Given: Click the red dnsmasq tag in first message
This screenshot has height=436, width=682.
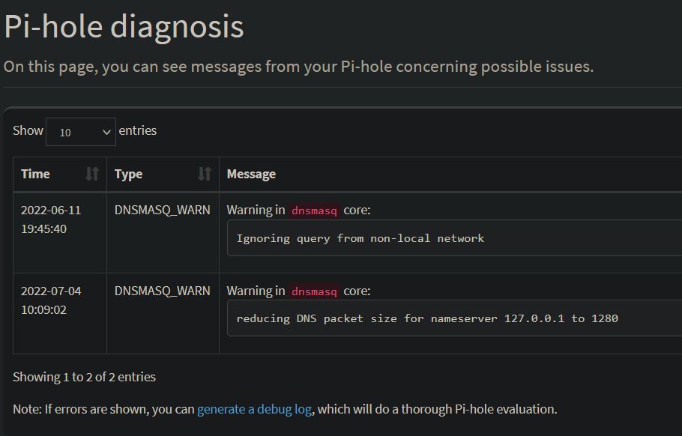Looking at the screenshot, I should tap(314, 211).
